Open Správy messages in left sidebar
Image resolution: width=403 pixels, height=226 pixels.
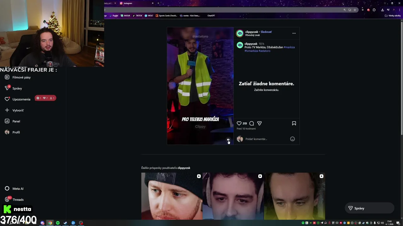pos(14,88)
